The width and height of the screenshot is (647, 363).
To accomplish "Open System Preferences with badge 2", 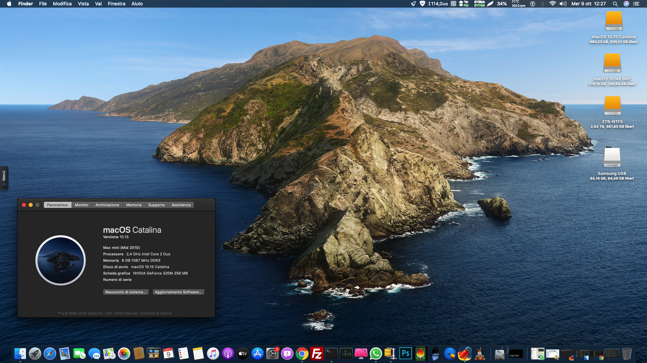I will 272,354.
